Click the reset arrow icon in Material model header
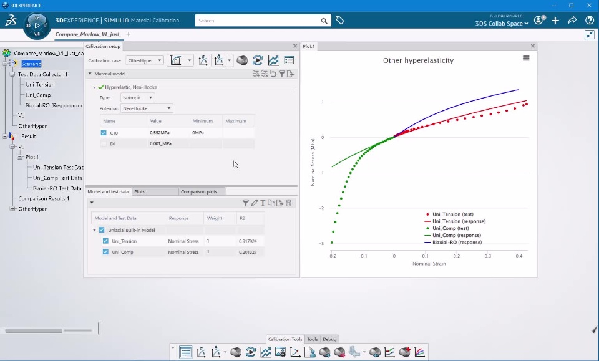 pos(273,74)
